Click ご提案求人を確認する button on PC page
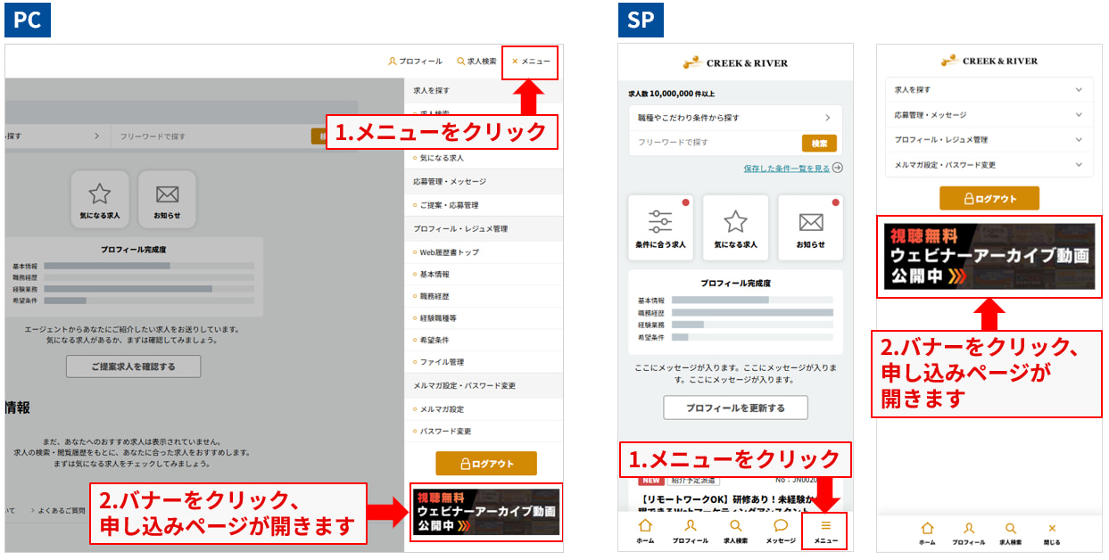Screen dimensions: 1109x560 134,366
